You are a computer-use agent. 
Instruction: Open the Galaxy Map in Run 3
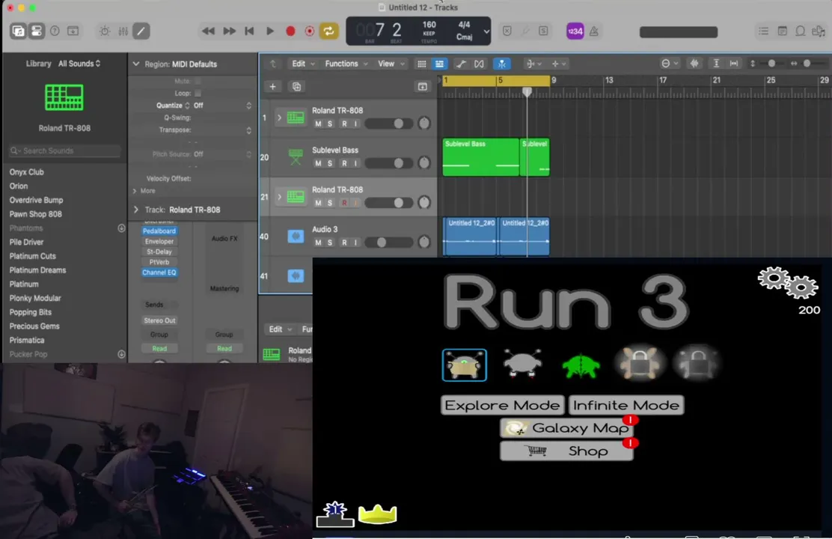coord(566,428)
